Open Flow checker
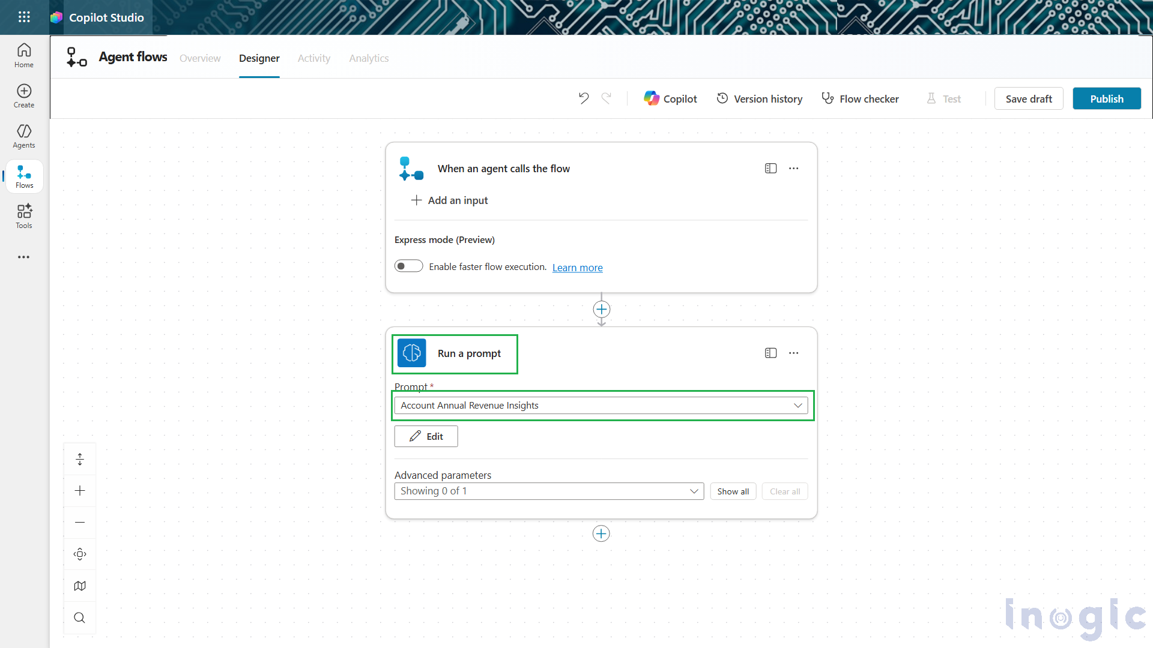This screenshot has width=1153, height=648. (859, 98)
